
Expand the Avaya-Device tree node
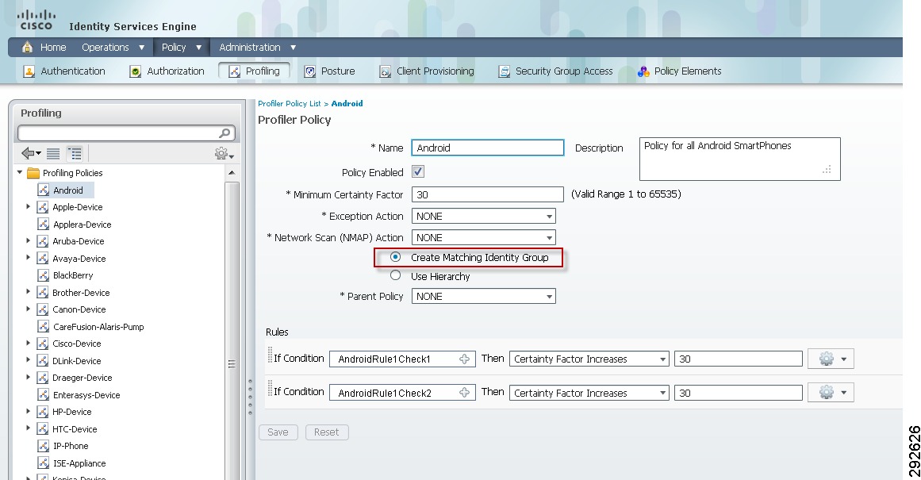[x=28, y=258]
